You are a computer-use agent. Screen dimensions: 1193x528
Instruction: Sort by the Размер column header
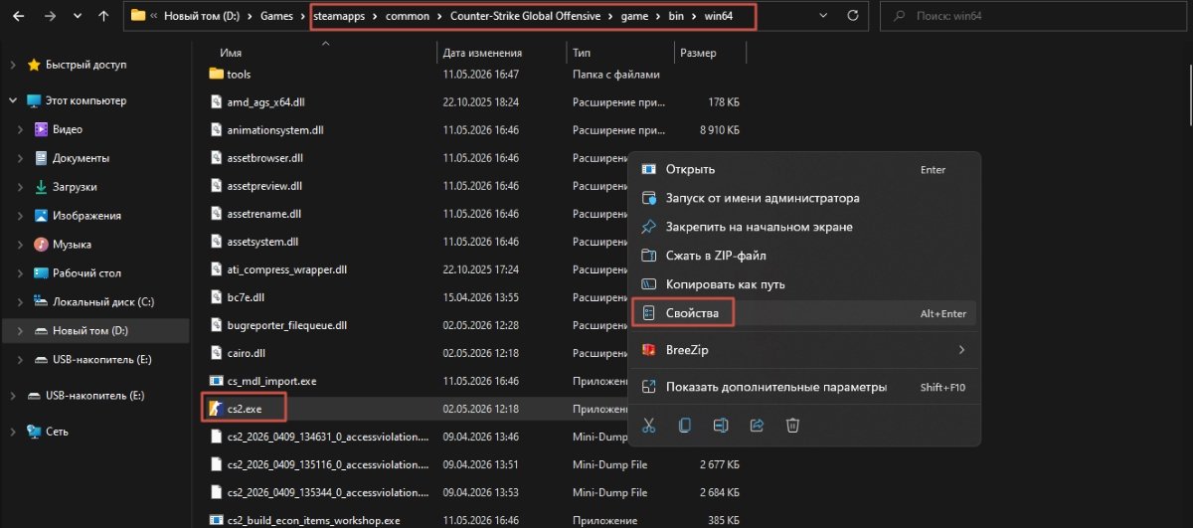pos(698,53)
